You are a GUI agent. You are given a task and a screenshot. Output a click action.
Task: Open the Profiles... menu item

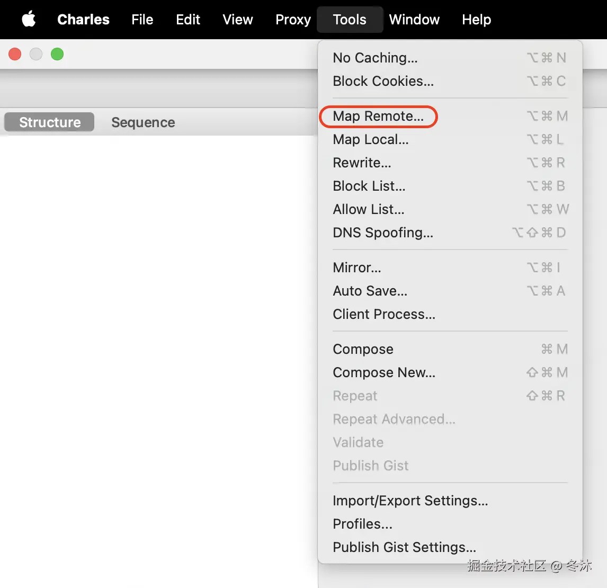click(x=450, y=524)
